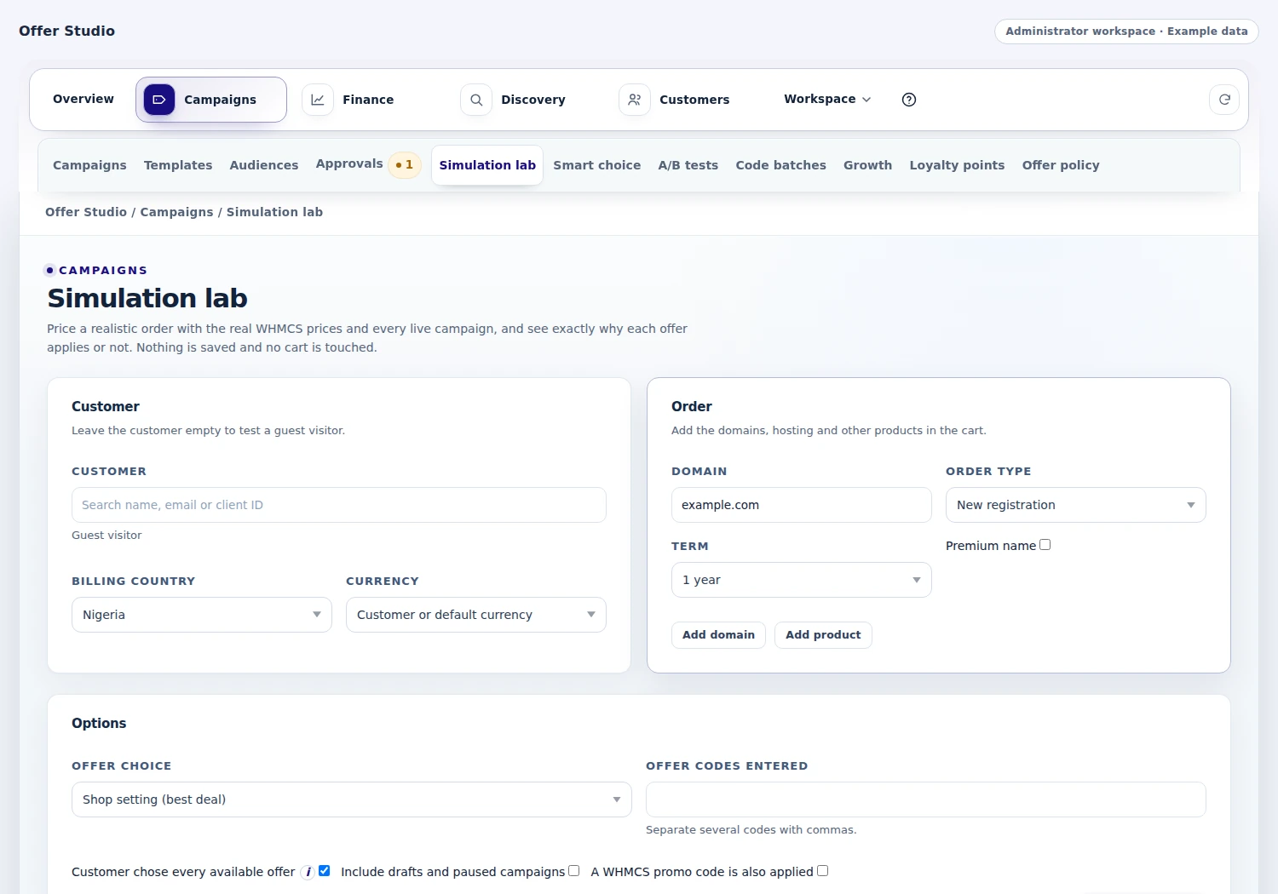Open the A/B tests tab
This screenshot has width=1278, height=894.
tap(688, 165)
